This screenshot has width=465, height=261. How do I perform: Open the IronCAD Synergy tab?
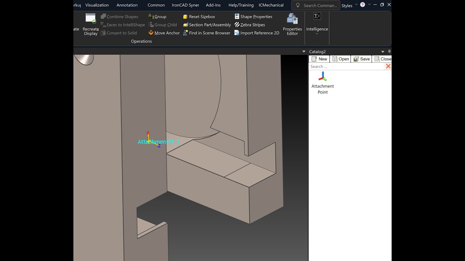pyautogui.click(x=185, y=5)
